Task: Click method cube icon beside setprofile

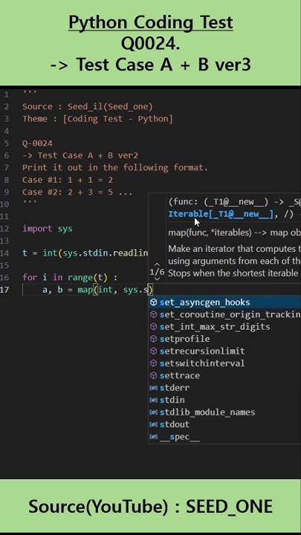Action: click(154, 339)
